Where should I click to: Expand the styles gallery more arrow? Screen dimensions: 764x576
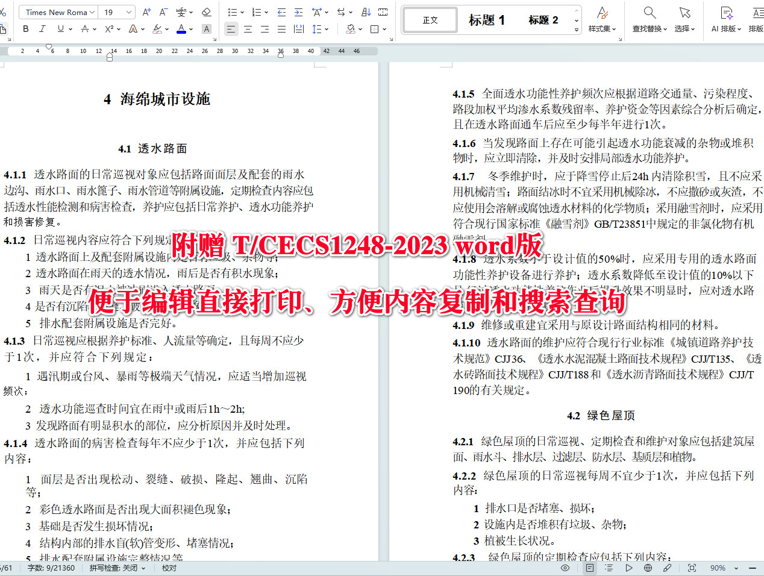pyautogui.click(x=577, y=30)
